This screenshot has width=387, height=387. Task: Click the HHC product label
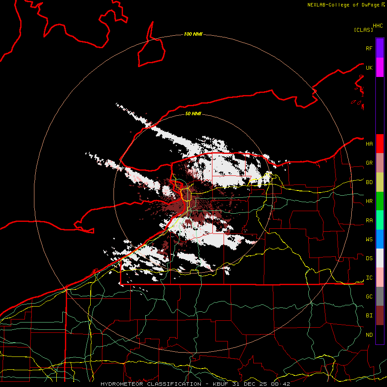378,26
